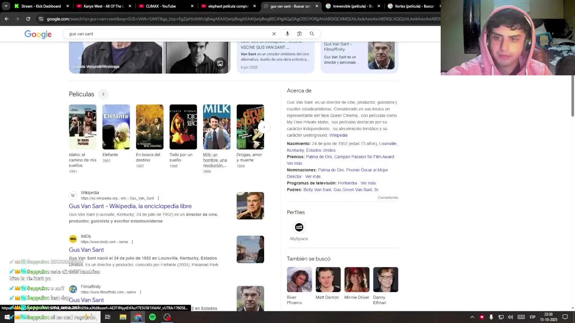Image resolution: width=575 pixels, height=323 pixels.
Task: Clear the search box with the X icon
Action: pos(274,34)
